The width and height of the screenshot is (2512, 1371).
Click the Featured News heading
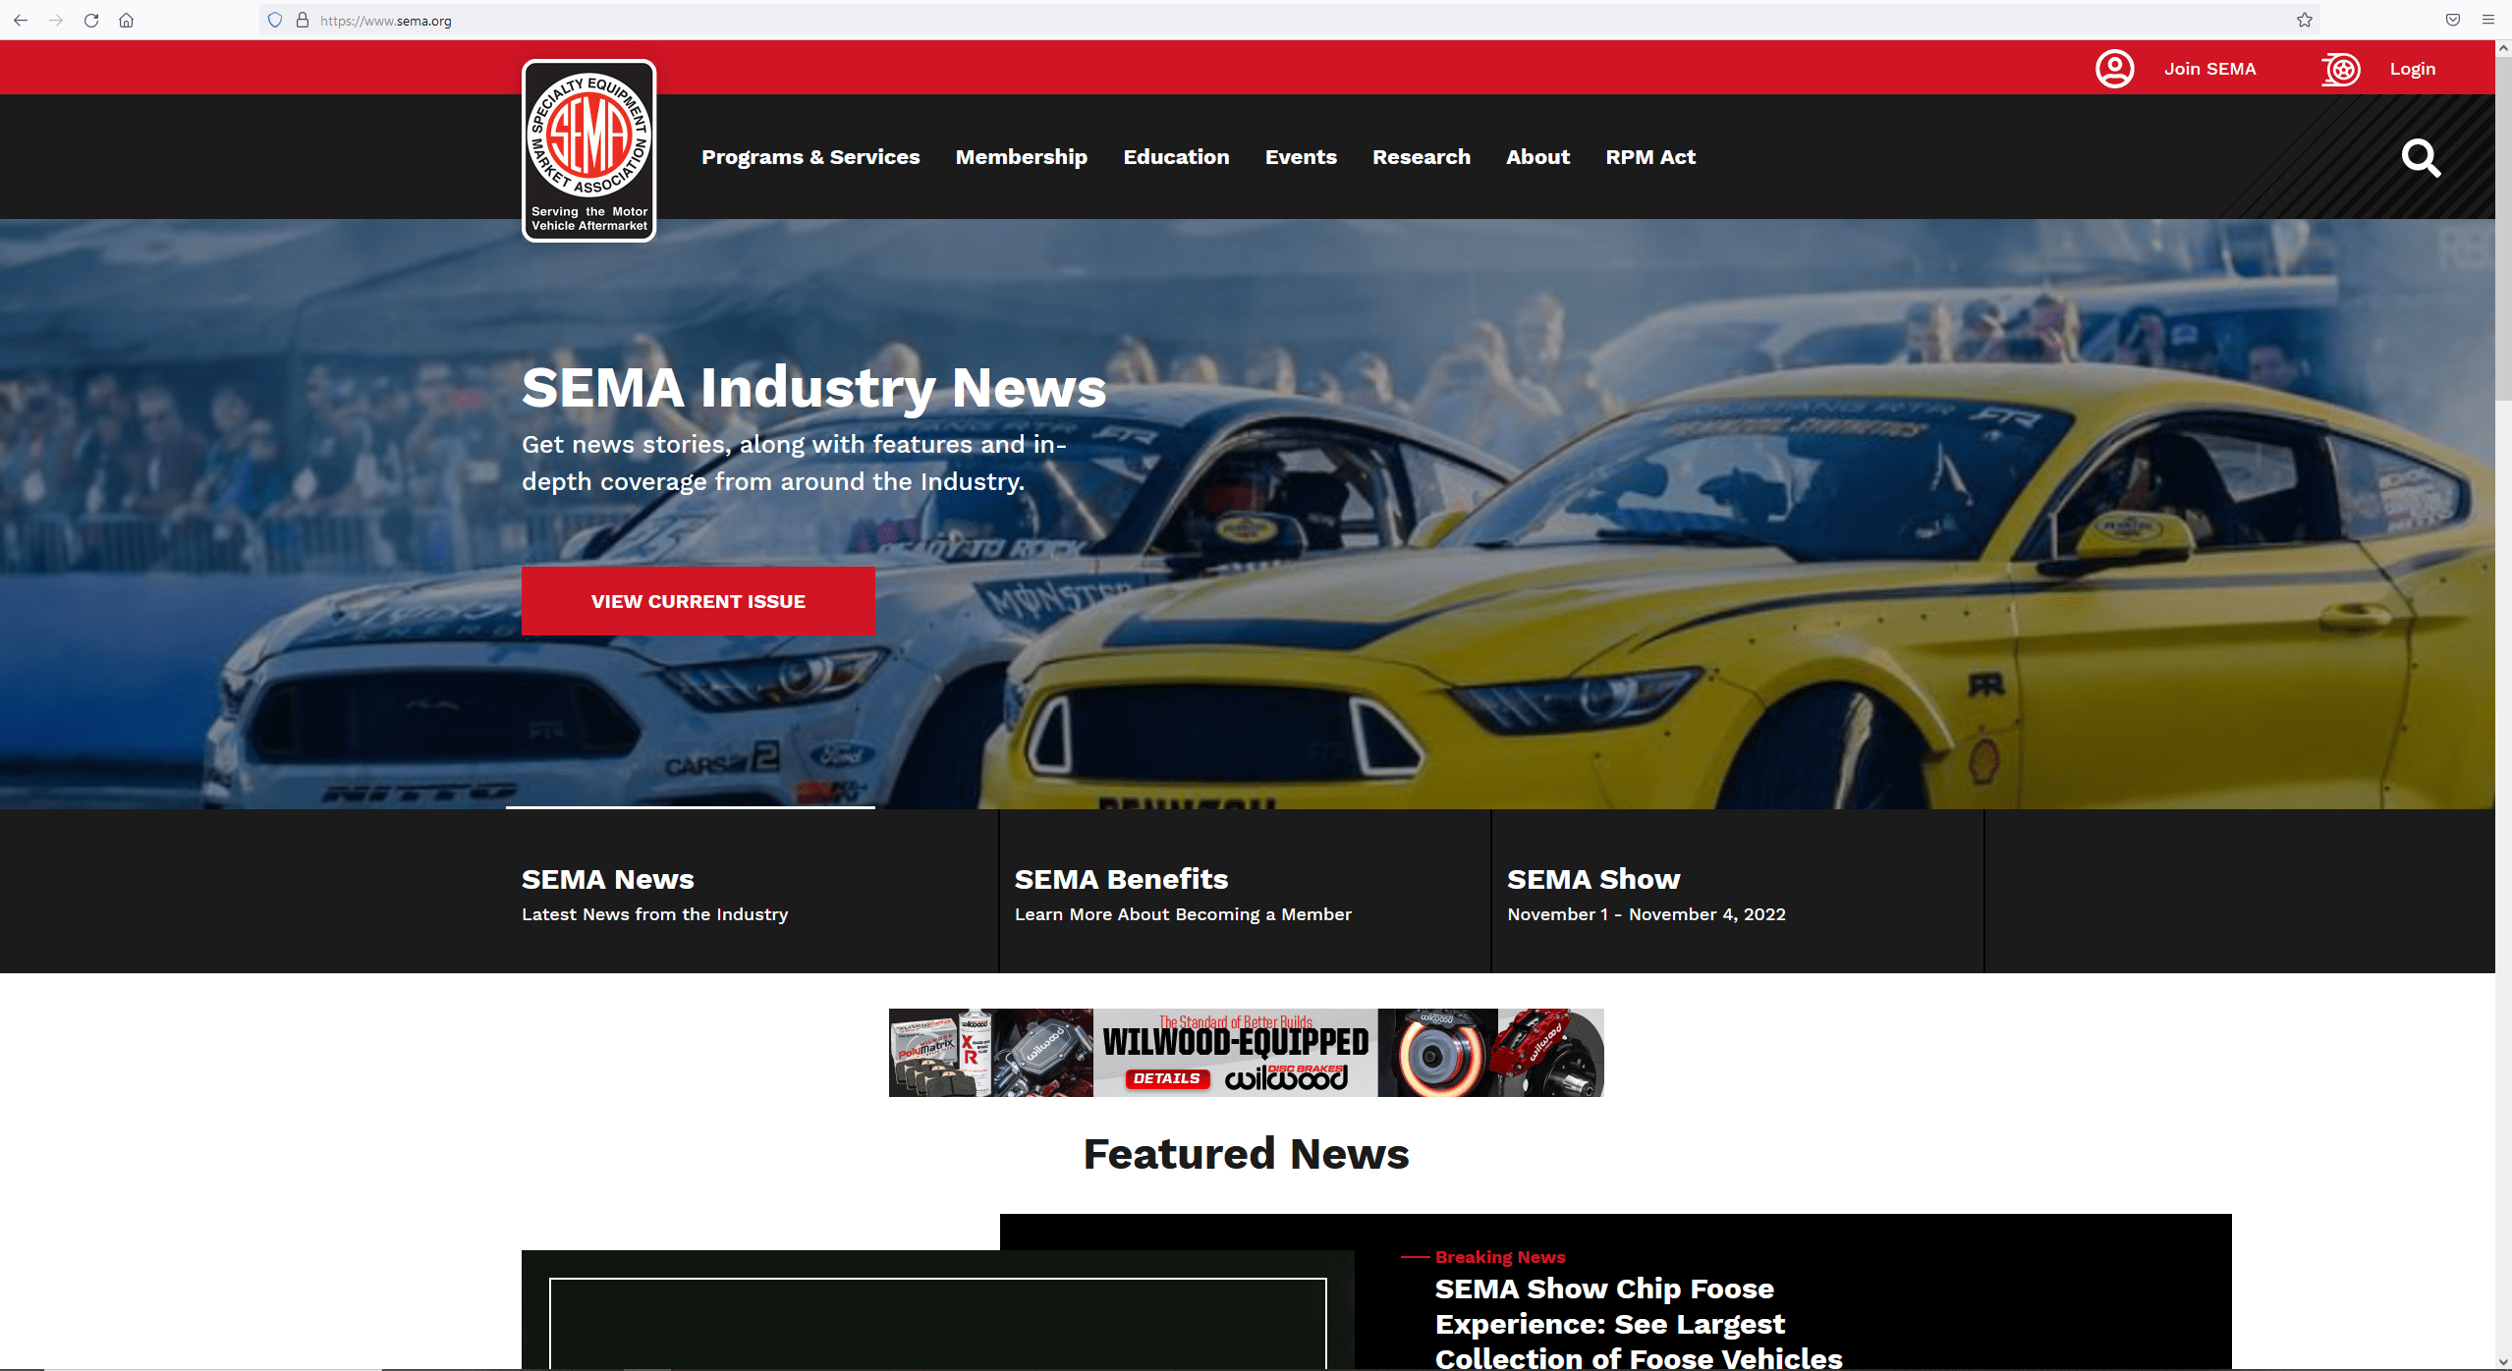1246,1154
